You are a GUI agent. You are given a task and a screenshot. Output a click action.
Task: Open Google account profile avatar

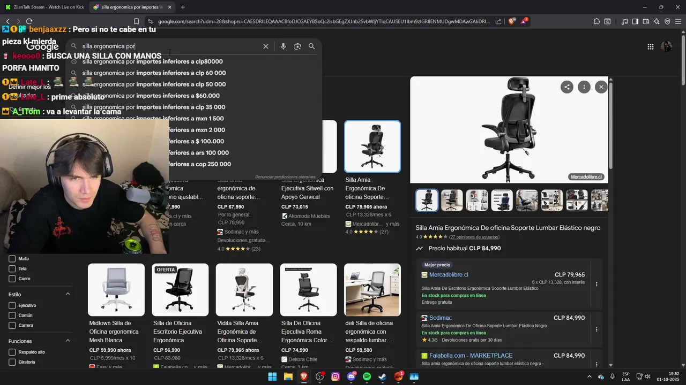point(666,47)
